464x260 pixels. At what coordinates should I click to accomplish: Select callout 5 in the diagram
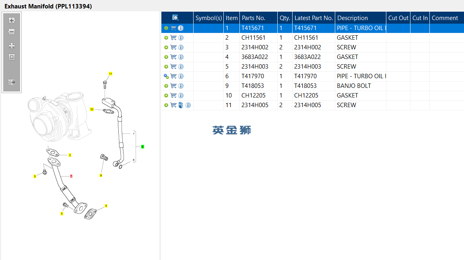pyautogui.click(x=62, y=214)
